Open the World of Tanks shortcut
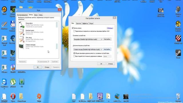 pyautogui.click(x=178, y=9)
